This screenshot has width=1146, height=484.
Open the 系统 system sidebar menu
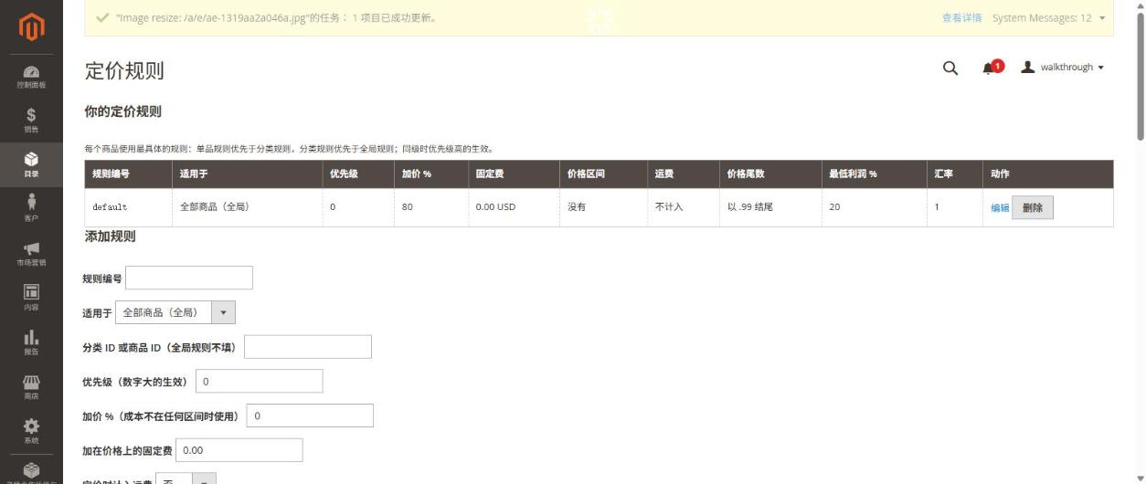31,430
